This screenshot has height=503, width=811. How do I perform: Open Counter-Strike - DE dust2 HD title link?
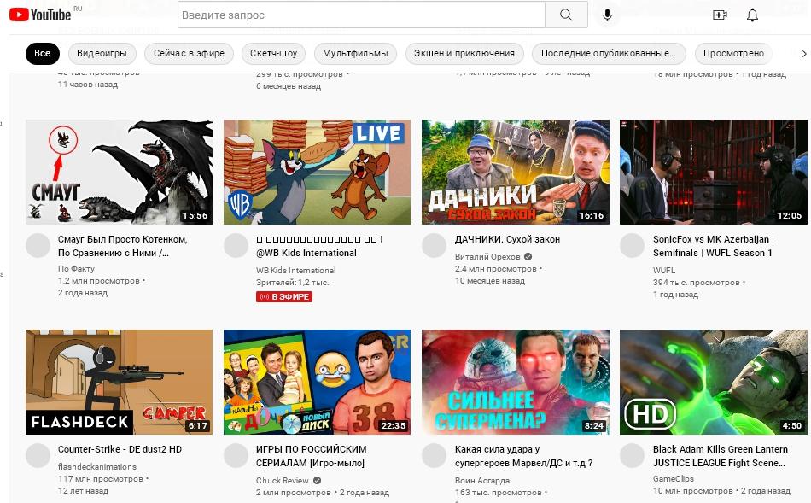tap(120, 449)
